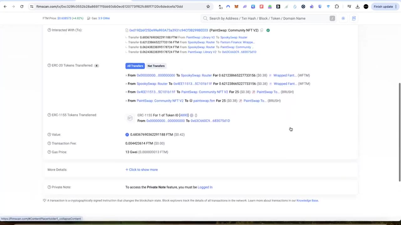The height and width of the screenshot is (225, 401).
Task: Click the blue diamond extension icon
Action: click(328, 7)
